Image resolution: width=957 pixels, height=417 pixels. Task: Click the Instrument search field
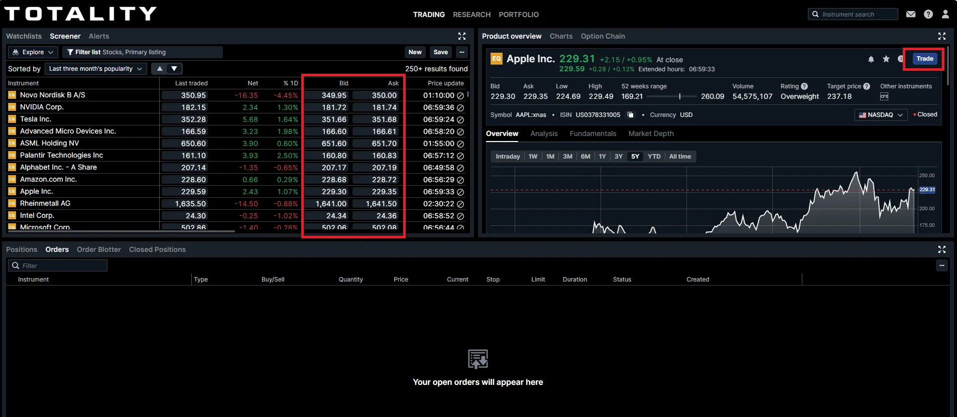pyautogui.click(x=853, y=14)
